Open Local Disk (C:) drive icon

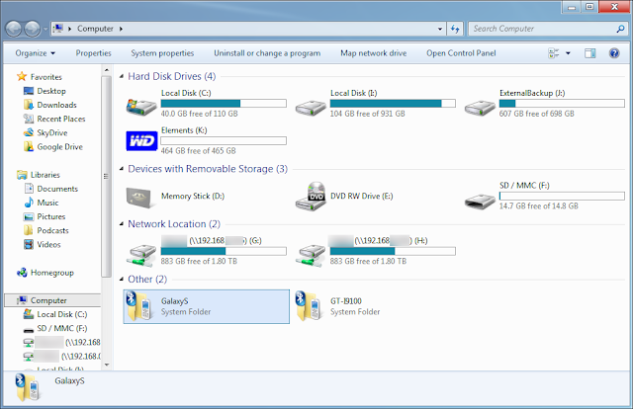click(x=140, y=107)
